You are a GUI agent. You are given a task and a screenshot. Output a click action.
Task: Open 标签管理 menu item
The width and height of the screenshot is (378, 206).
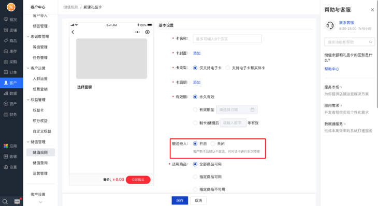tap(40, 26)
